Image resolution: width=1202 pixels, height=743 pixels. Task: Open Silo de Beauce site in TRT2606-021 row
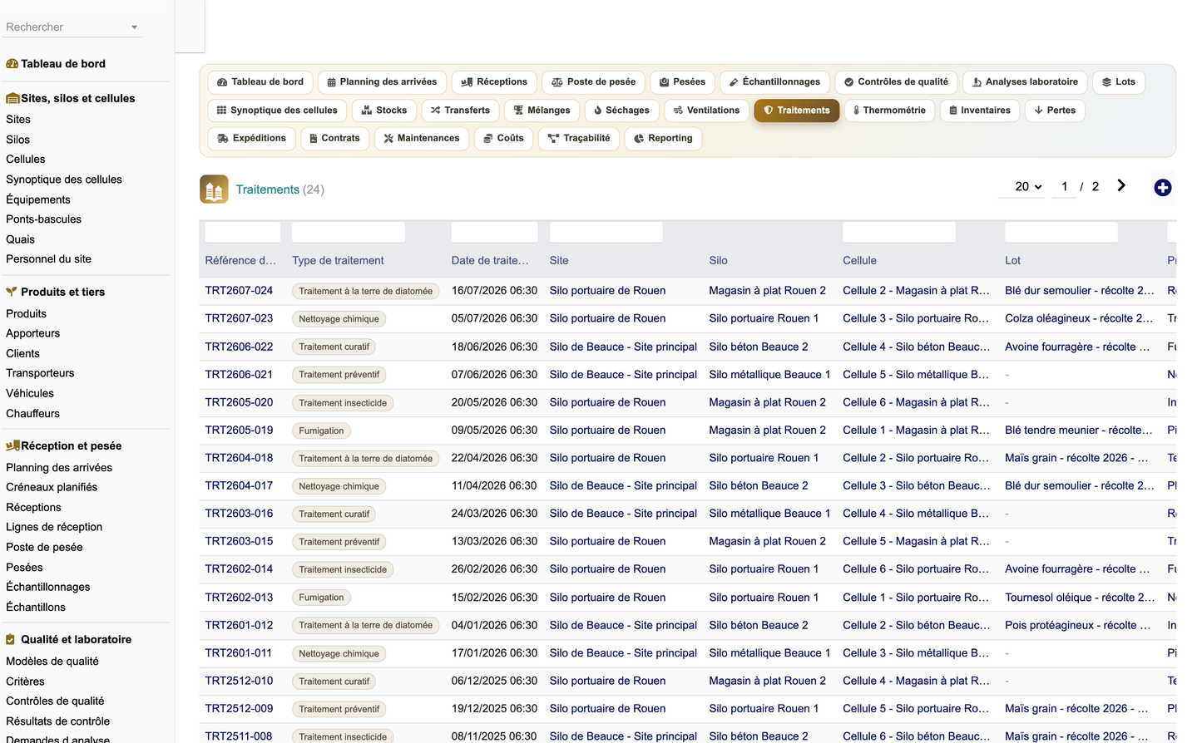623,375
